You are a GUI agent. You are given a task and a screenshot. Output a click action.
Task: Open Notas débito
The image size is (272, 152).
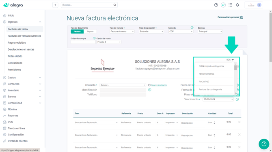tap(15, 56)
